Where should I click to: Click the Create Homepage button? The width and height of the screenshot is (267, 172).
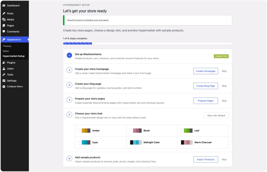pyautogui.click(x=206, y=71)
